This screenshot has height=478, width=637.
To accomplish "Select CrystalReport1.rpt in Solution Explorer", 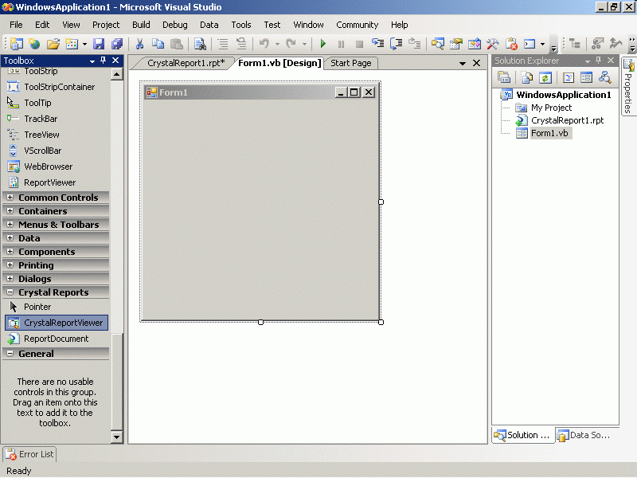I will (x=567, y=120).
